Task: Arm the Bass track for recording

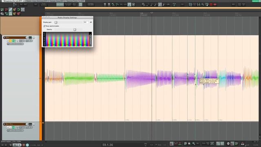Action: coord(4,38)
